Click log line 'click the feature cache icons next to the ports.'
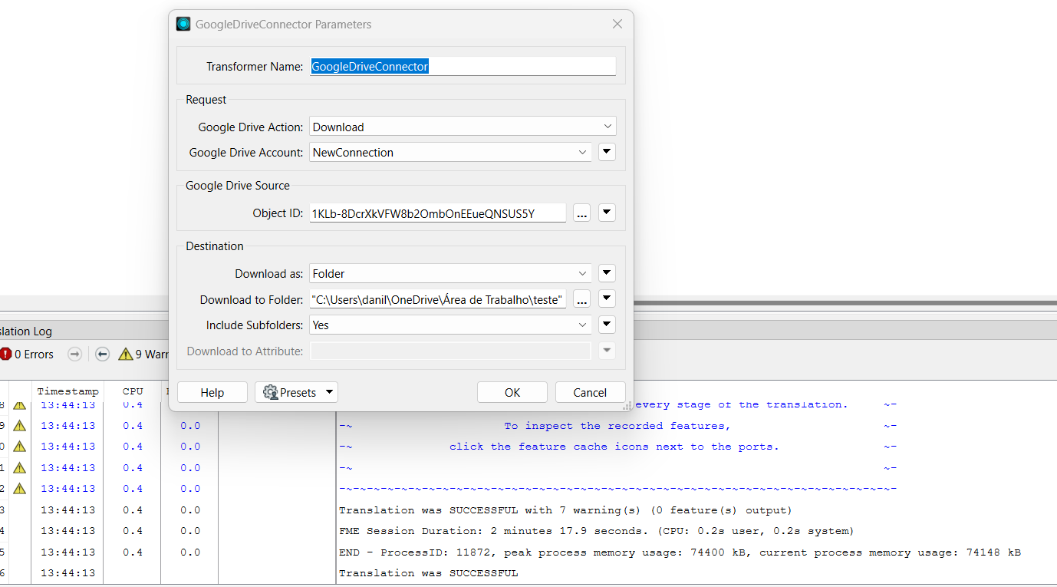 (614, 447)
